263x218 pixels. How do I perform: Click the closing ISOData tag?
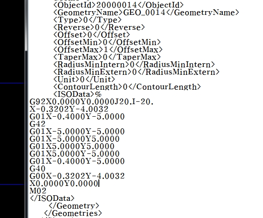[x=52, y=198]
